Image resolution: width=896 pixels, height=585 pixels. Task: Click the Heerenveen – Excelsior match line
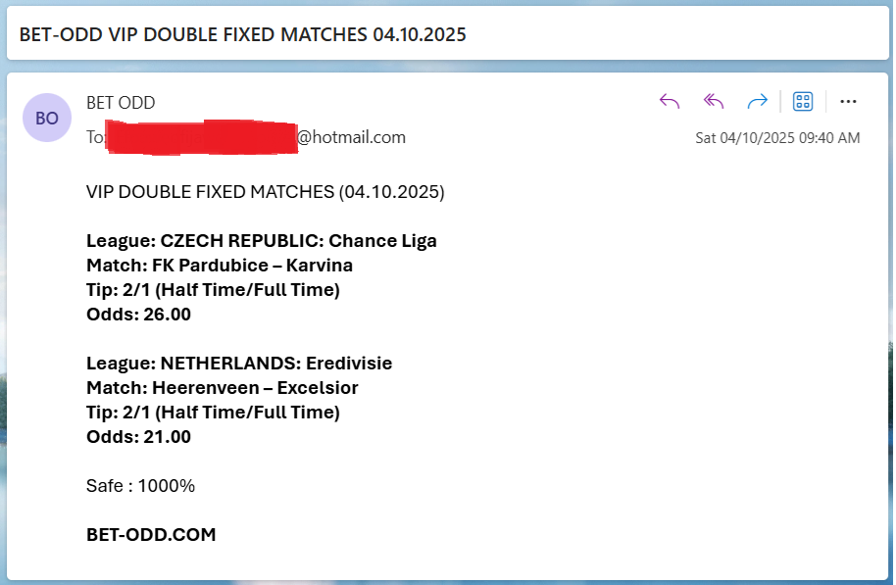pos(222,388)
